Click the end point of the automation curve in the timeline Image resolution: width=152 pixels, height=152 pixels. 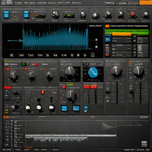pyautogui.click(x=141, y=125)
